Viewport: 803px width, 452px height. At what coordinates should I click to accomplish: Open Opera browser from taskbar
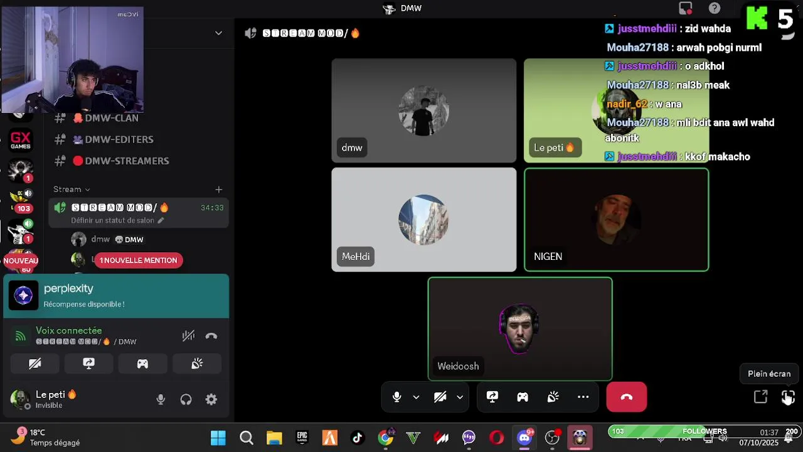pos(497,438)
